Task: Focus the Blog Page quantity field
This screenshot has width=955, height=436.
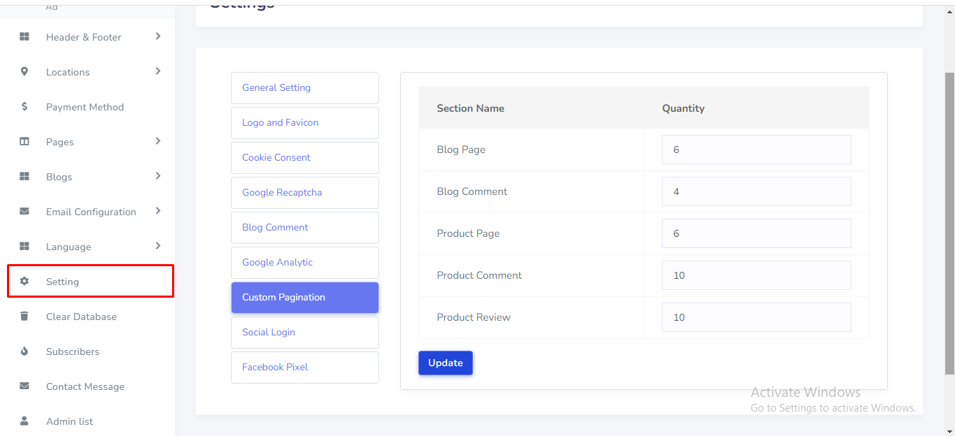Action: (x=756, y=150)
